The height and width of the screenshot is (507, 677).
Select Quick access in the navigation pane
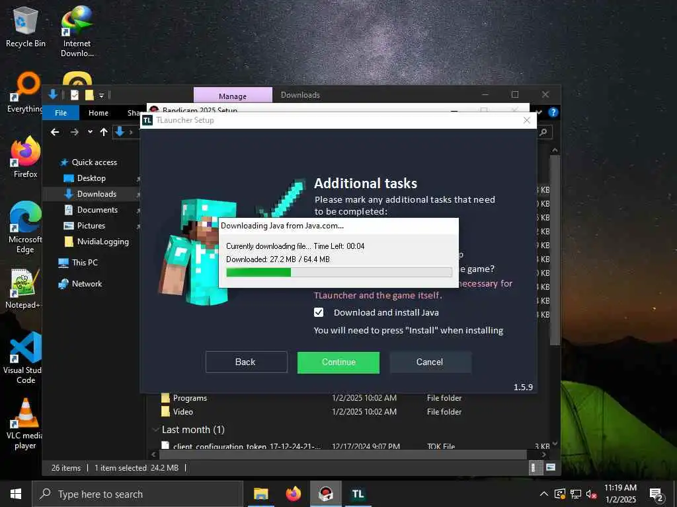(x=89, y=162)
